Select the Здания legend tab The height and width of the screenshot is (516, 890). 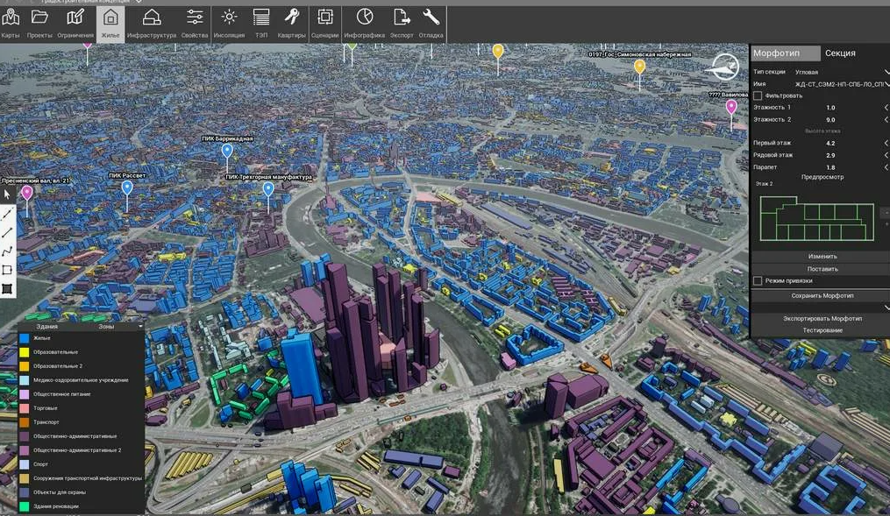click(x=47, y=327)
